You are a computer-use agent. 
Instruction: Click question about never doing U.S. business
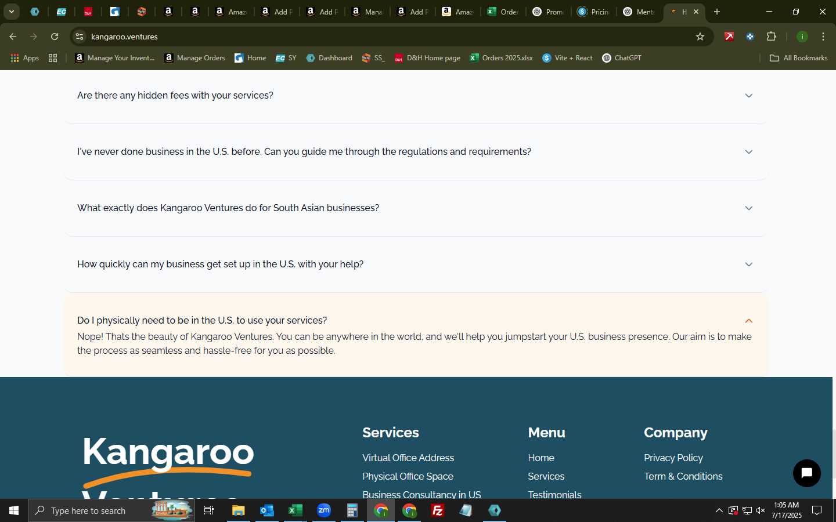(304, 151)
